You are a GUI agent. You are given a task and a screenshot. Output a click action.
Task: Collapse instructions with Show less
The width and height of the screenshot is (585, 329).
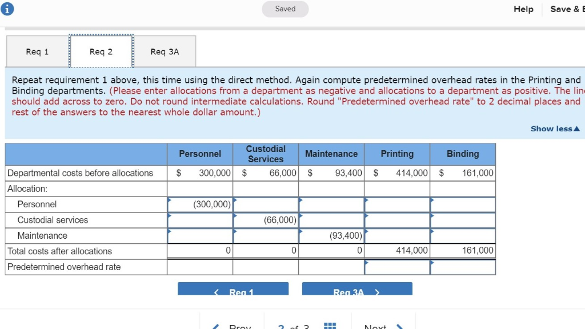coord(555,129)
